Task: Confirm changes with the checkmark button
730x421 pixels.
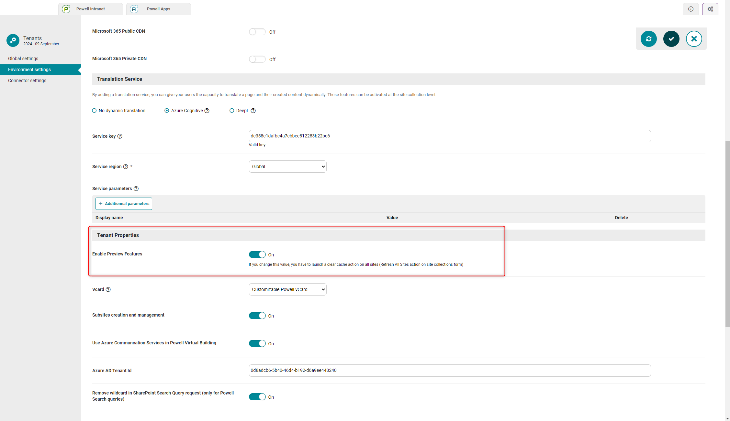Action: pos(671,39)
